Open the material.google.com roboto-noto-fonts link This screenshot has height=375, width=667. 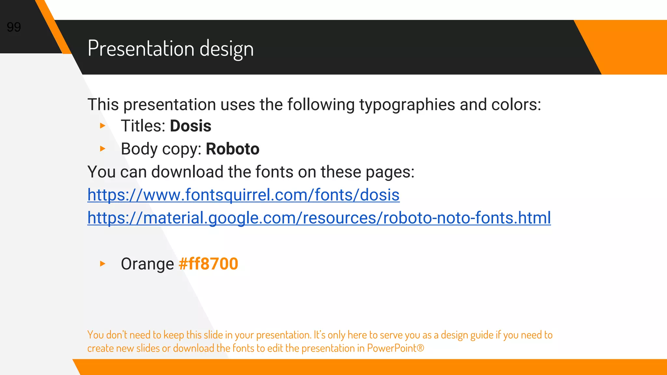click(x=319, y=218)
